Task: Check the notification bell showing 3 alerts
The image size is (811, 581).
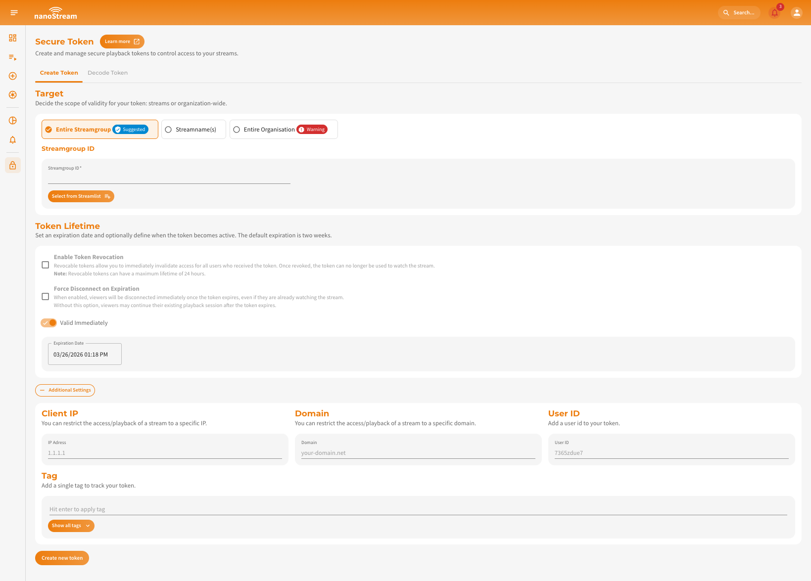Action: 775,12
